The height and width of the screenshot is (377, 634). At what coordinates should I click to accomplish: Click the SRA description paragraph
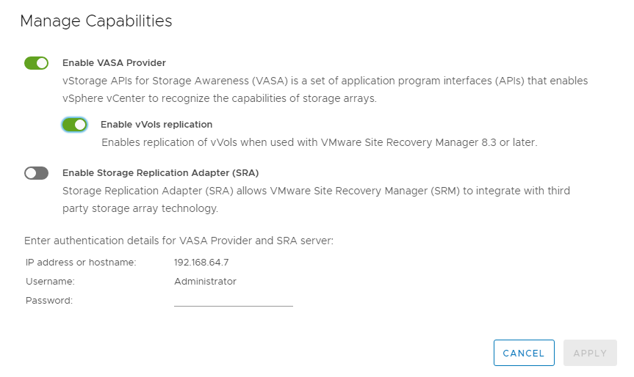pyautogui.click(x=316, y=191)
